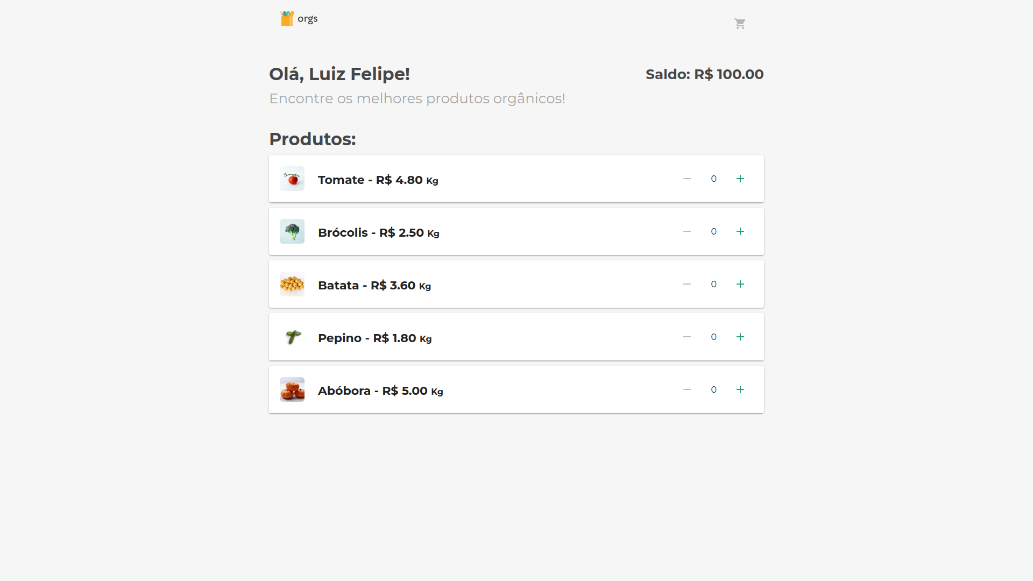The width and height of the screenshot is (1033, 581).
Task: Select the Abóbora product thumbnail
Action: 292,389
